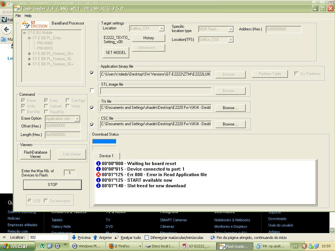Toggle the CSC file checkbox
The image size is (335, 251).
92,125
